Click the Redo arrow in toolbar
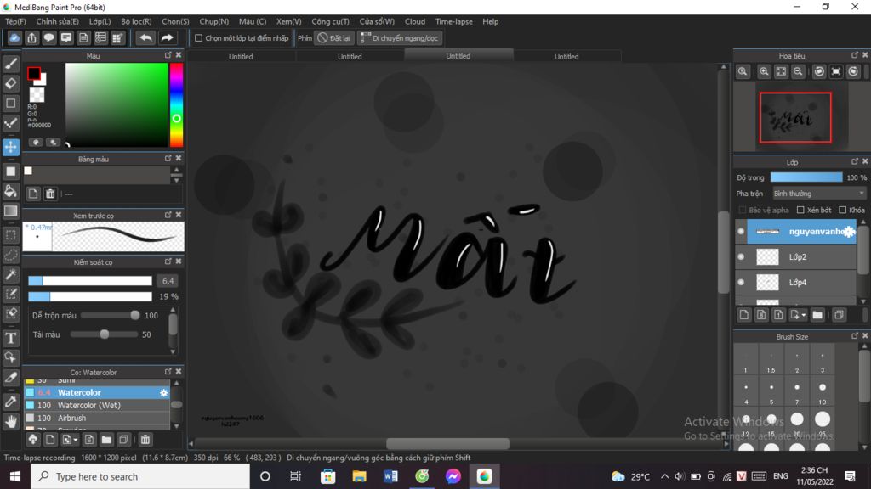This screenshot has width=871, height=489. [167, 37]
